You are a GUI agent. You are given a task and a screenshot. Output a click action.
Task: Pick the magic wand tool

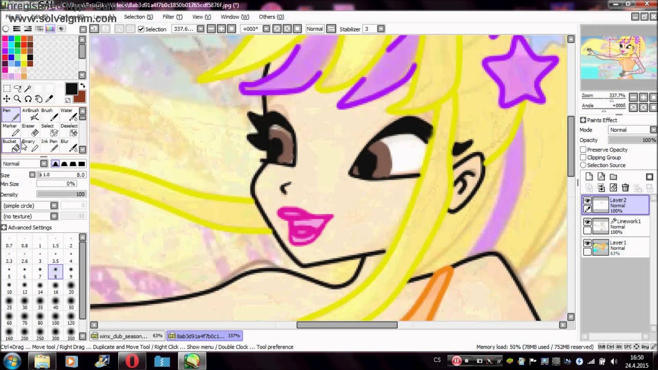[28, 88]
